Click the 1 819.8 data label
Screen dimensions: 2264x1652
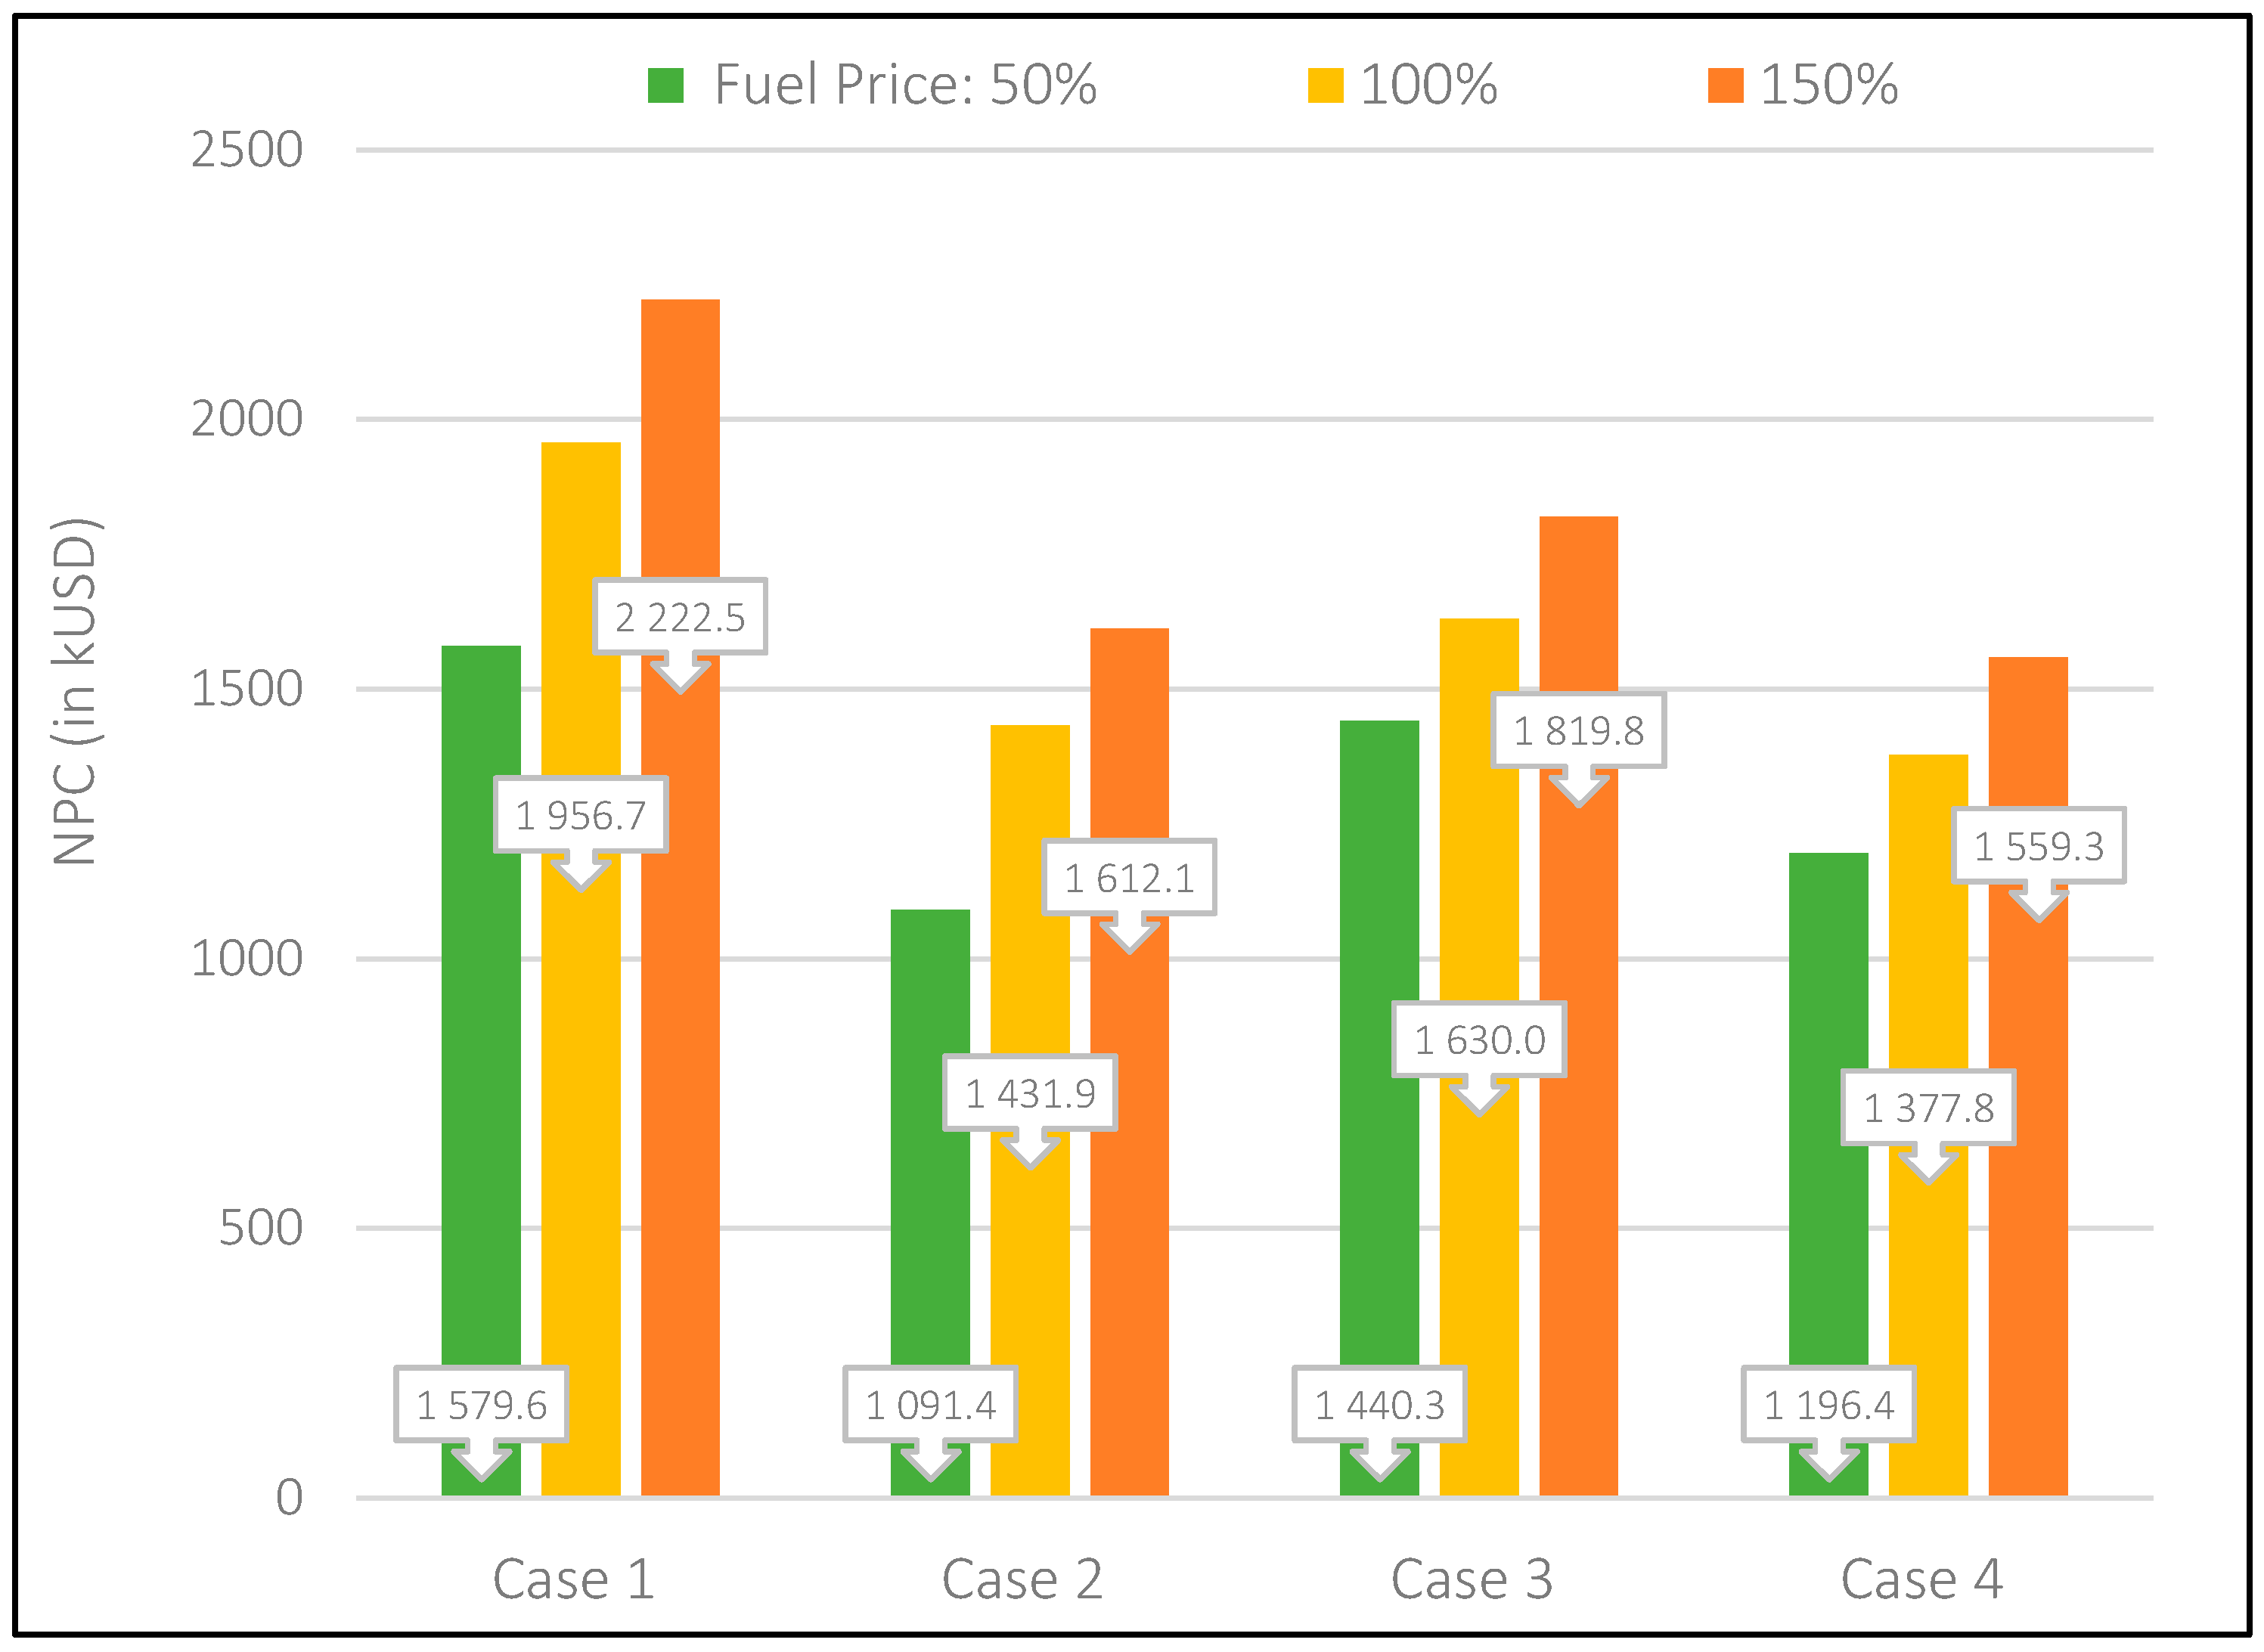(1578, 730)
